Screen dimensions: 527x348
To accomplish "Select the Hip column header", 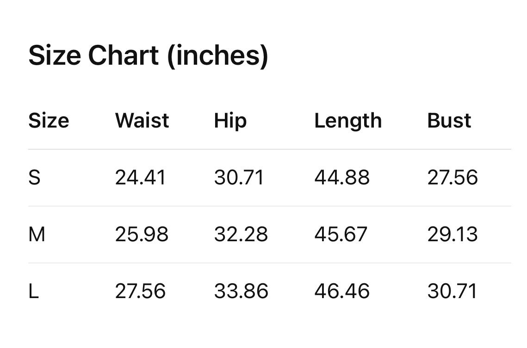I will tap(230, 121).
